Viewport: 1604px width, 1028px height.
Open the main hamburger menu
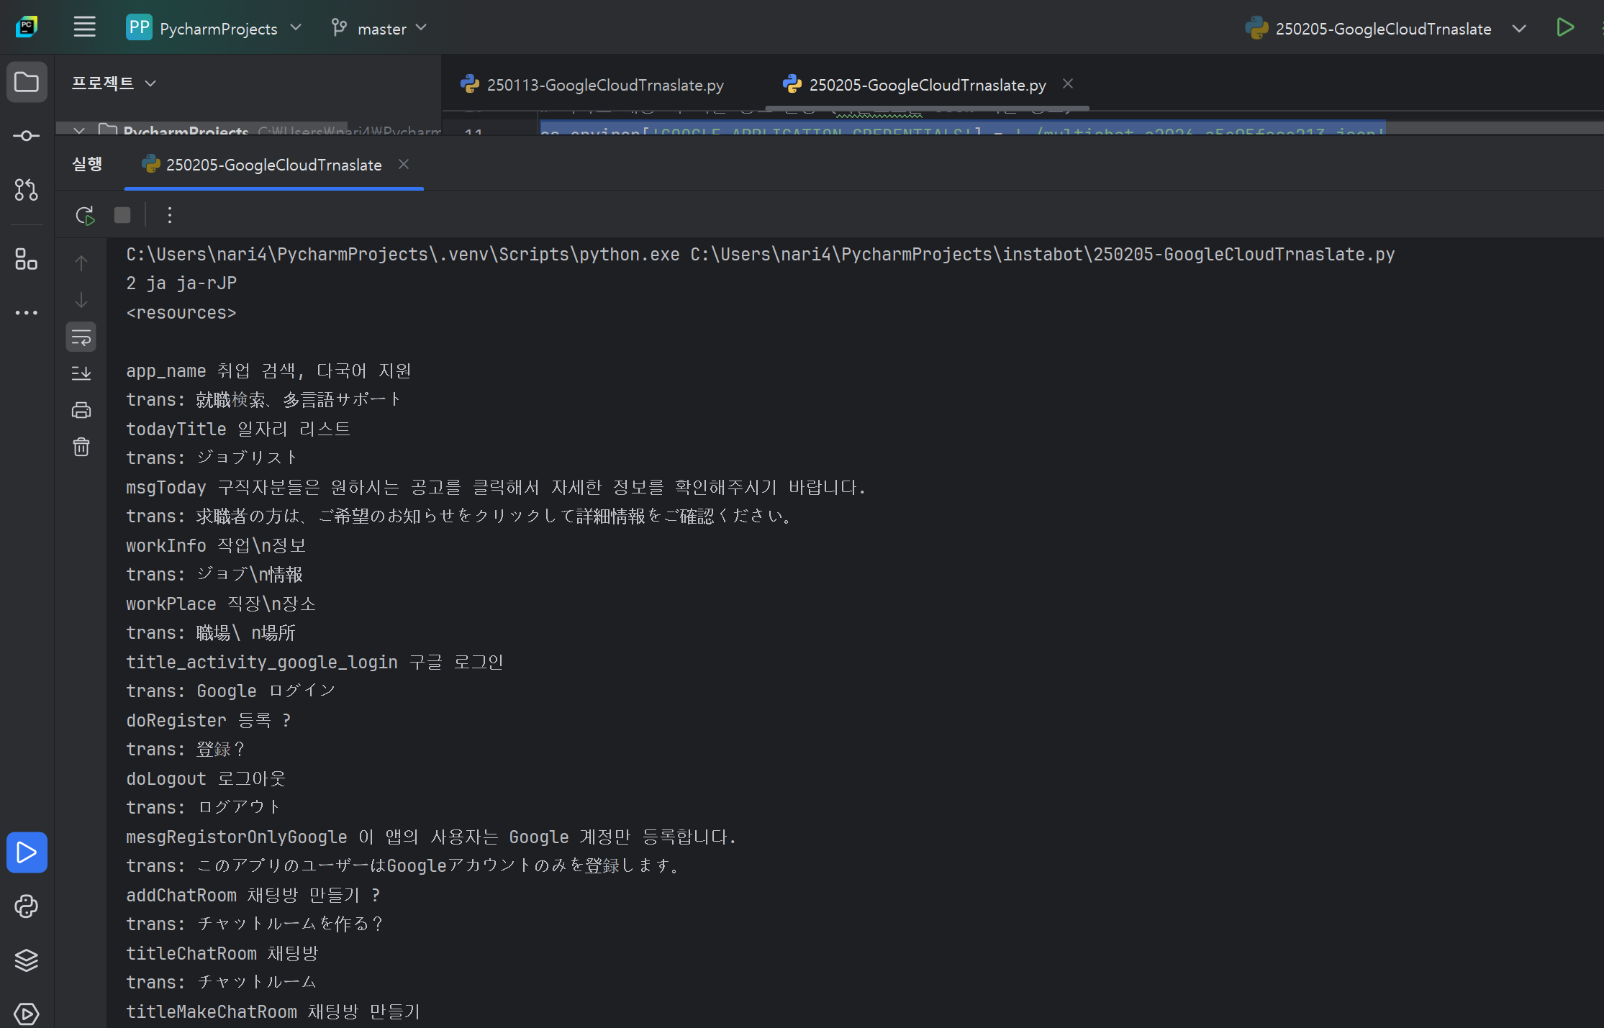pos(85,27)
